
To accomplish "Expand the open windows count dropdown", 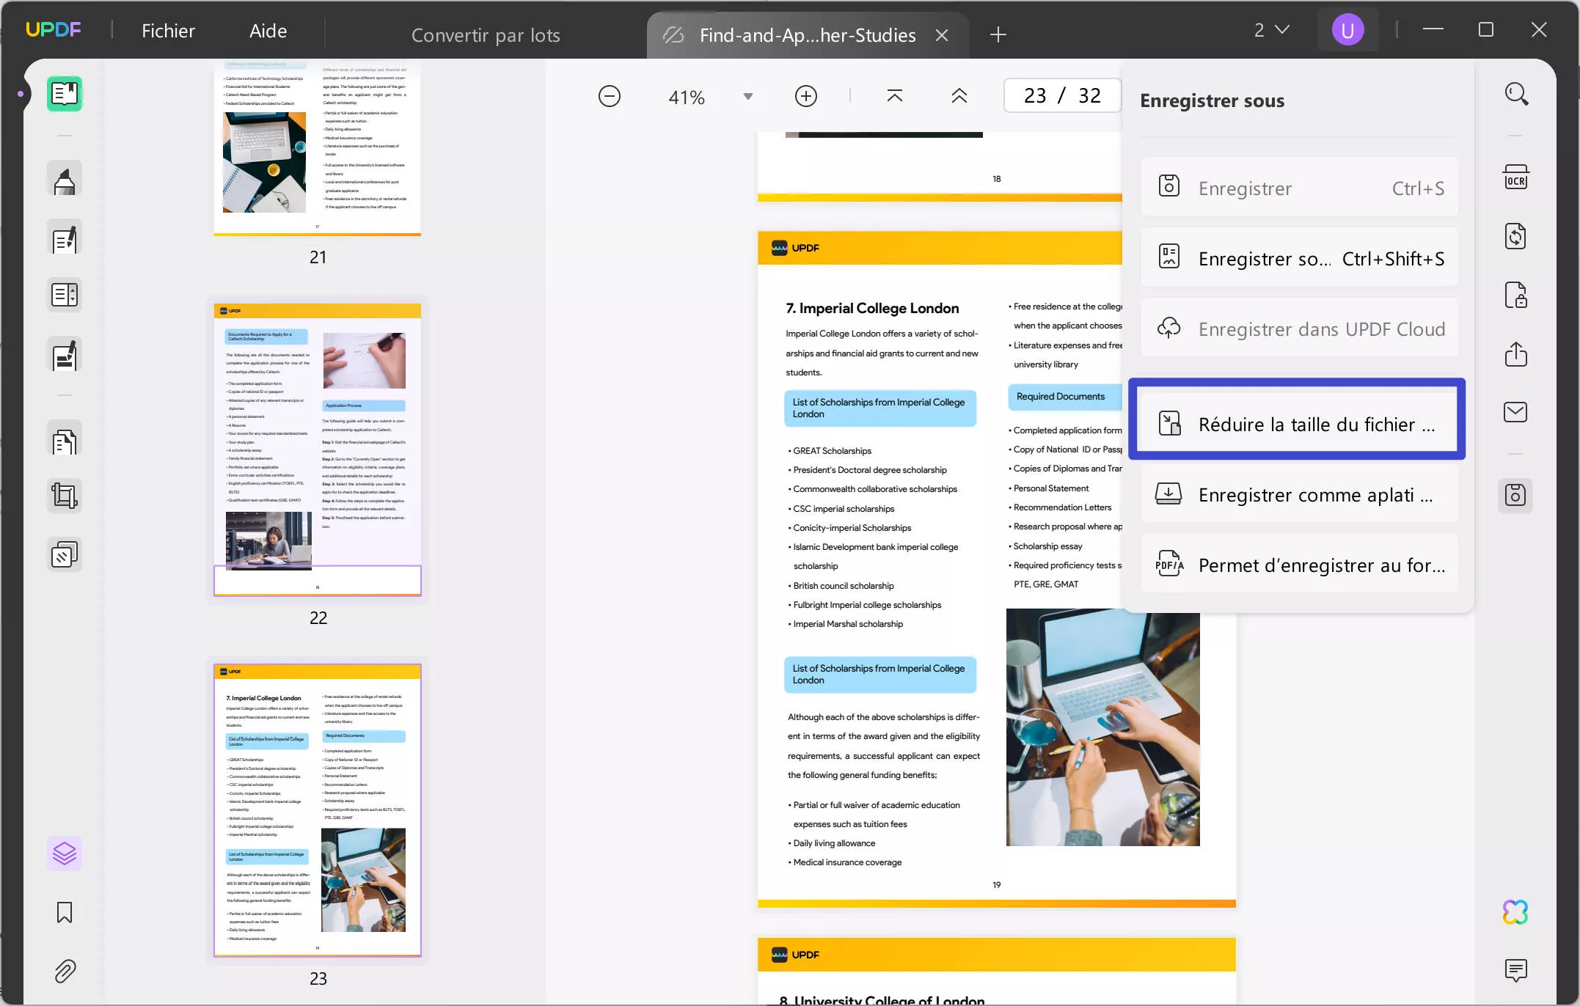I will pyautogui.click(x=1271, y=30).
